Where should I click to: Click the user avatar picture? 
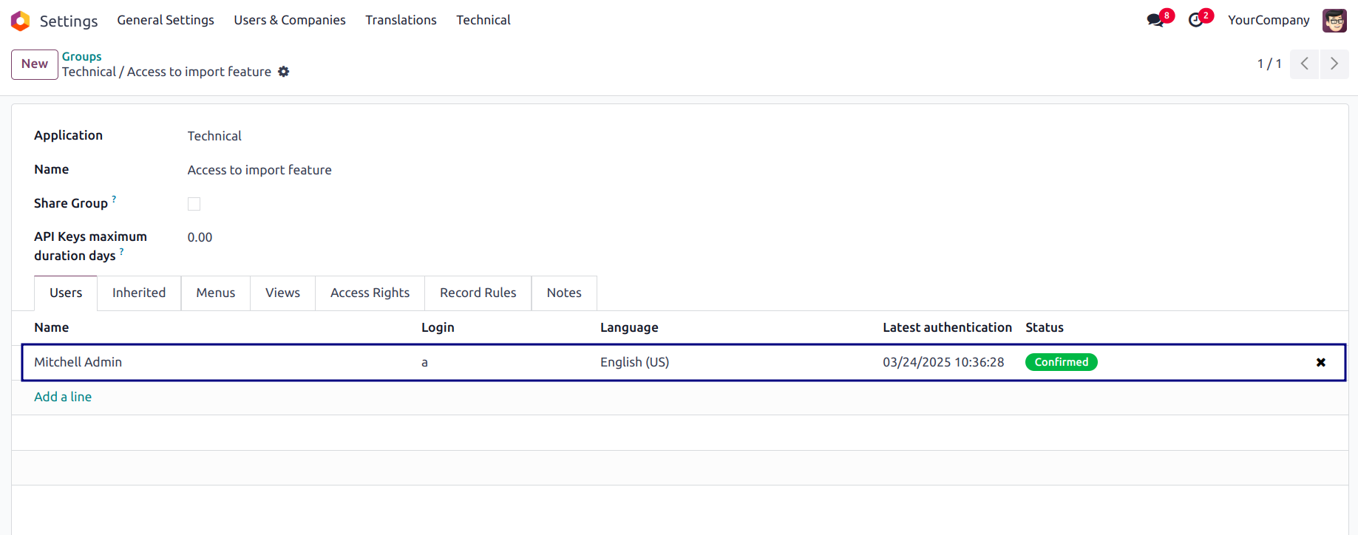1334,21
